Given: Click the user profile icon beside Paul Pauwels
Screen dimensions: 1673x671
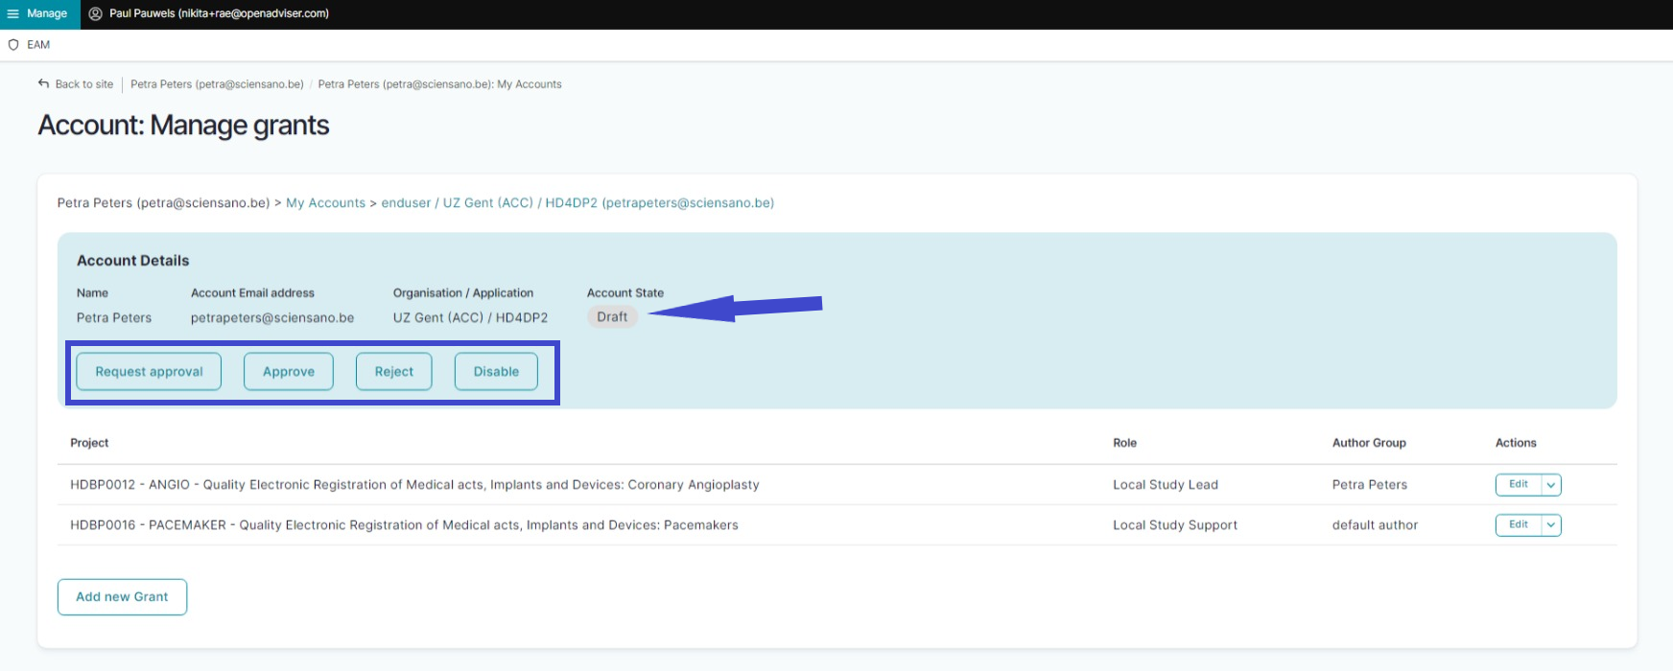Looking at the screenshot, I should click(x=96, y=14).
